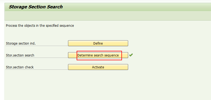Click the Define button

point(98,43)
